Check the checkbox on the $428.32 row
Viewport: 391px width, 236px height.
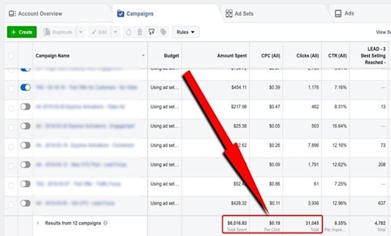pyautogui.click(x=11, y=204)
